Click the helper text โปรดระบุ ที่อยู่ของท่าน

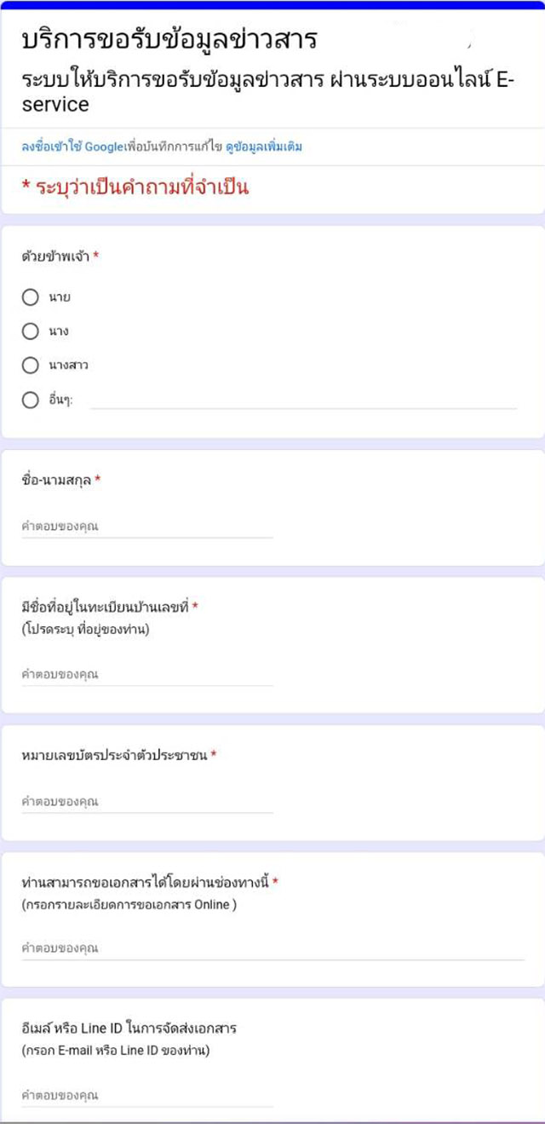[86, 630]
